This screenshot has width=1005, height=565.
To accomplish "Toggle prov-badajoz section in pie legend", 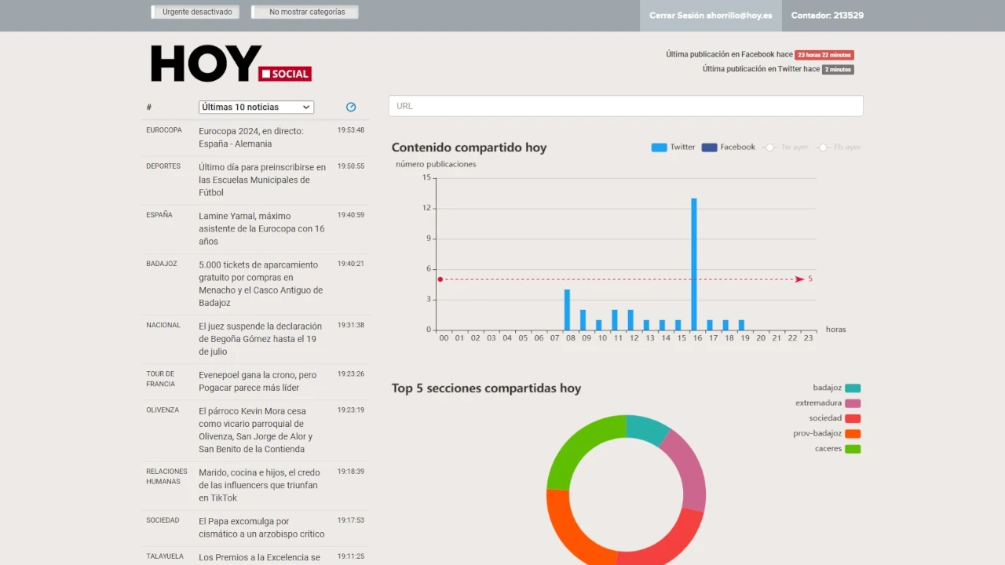I will point(827,434).
